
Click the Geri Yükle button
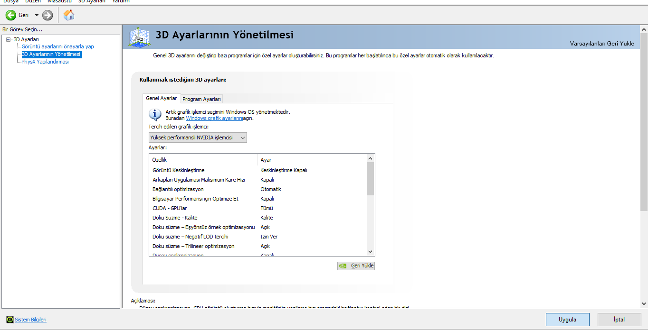(x=356, y=266)
